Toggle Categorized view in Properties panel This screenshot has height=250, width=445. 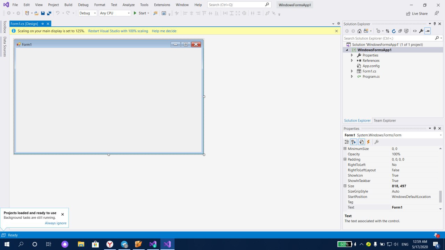click(x=347, y=142)
